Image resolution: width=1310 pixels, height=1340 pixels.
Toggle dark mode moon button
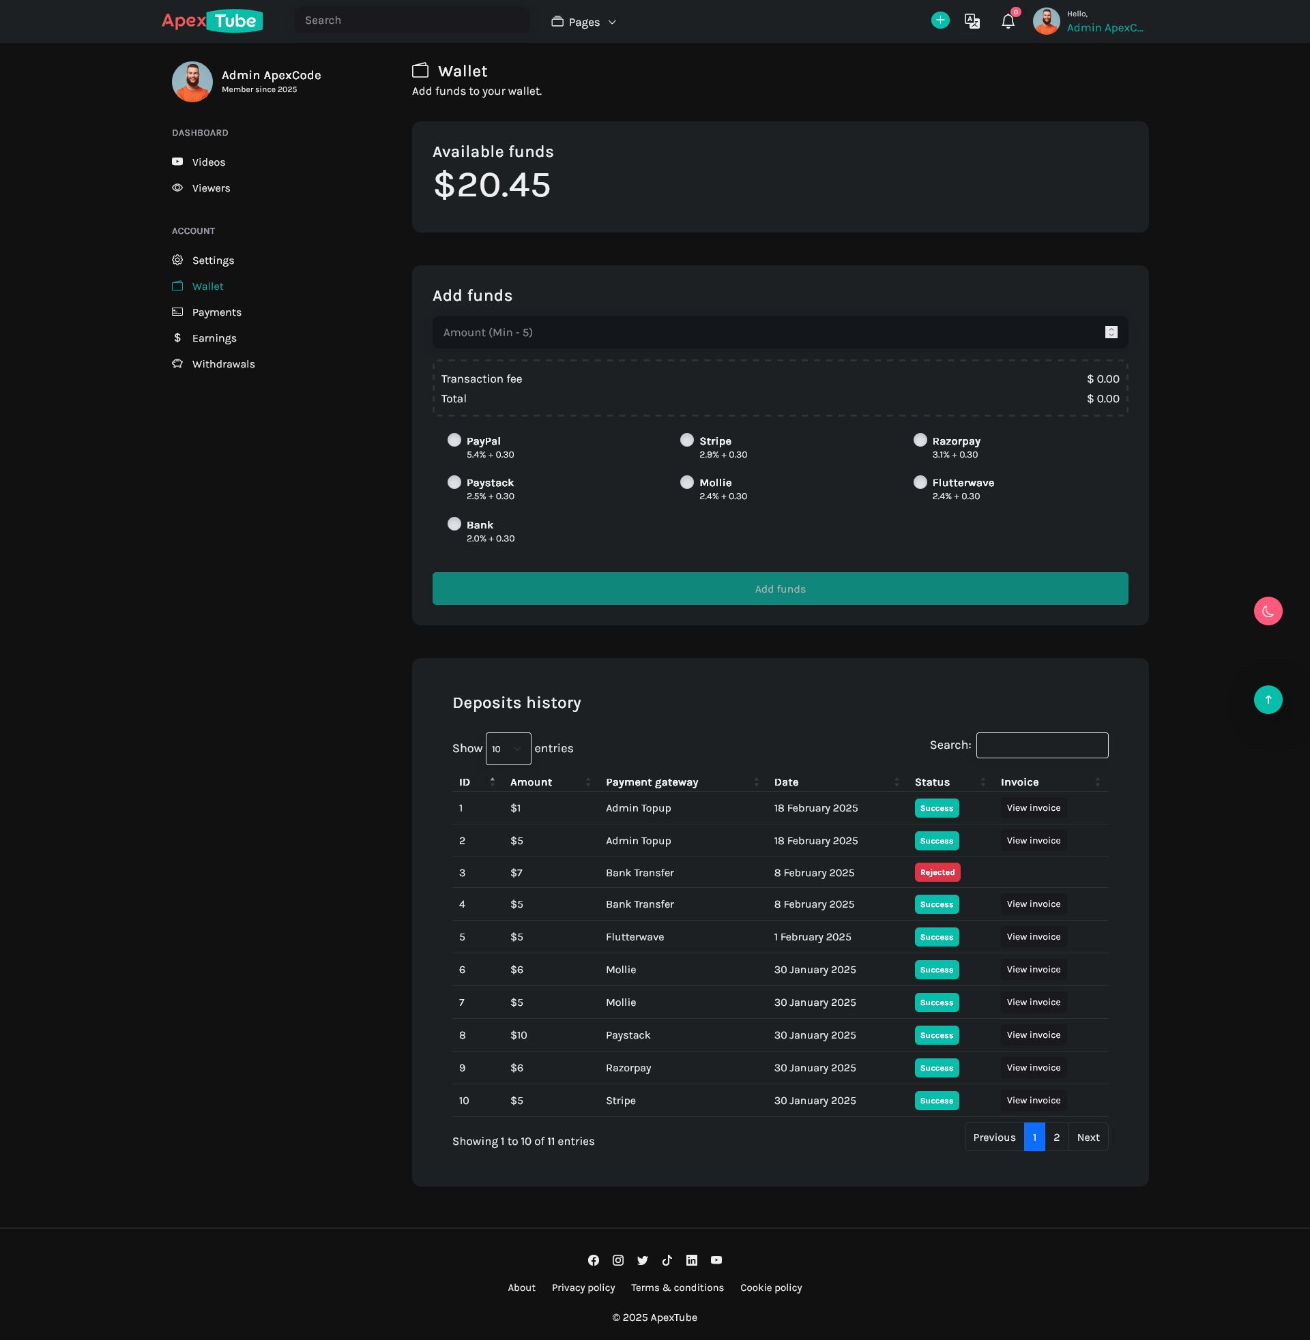1267,610
